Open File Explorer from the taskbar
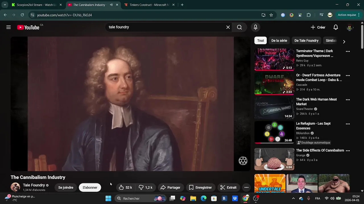Image resolution: width=364 pixels, height=204 pixels. 193,198
